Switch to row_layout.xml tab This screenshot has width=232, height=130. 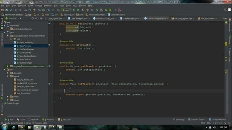pos(207,18)
